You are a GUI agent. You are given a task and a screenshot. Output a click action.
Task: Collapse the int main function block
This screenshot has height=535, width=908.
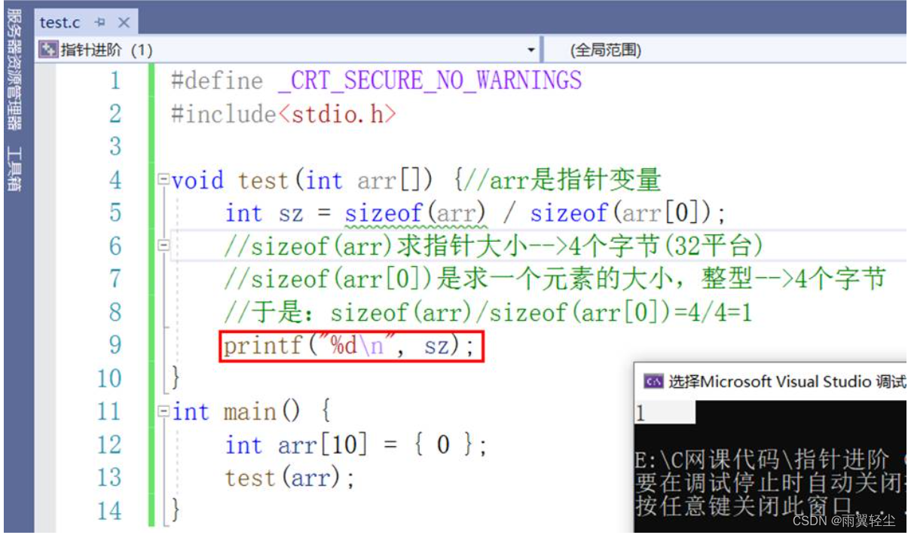click(164, 412)
